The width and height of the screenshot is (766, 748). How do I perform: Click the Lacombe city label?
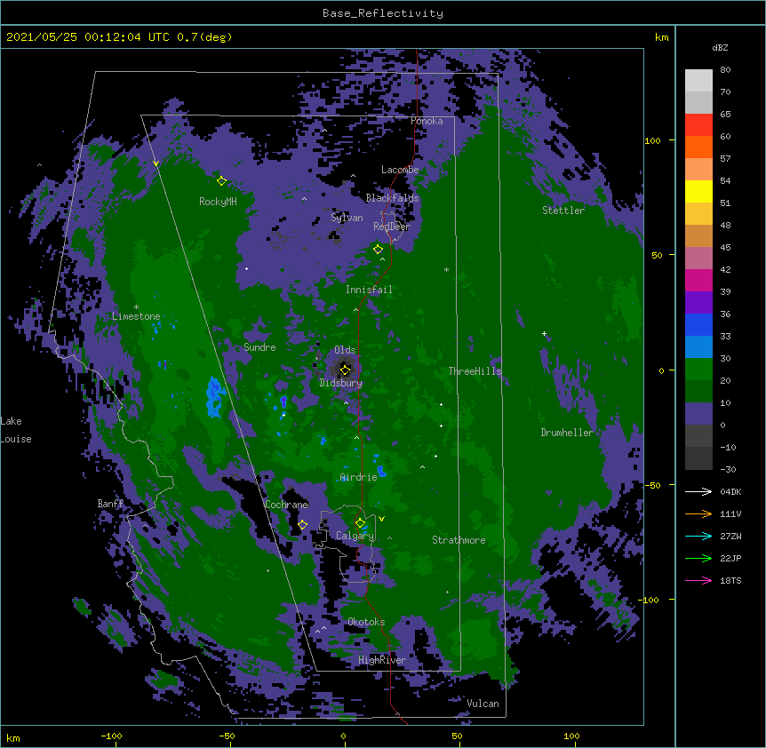[x=400, y=170]
